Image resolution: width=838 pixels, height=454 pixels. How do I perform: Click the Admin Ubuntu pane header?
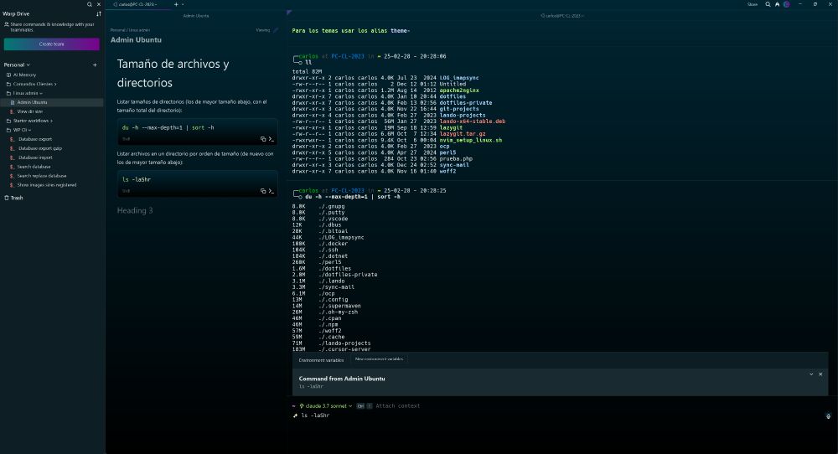[x=195, y=16]
